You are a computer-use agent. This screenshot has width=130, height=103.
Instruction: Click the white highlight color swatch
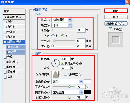coord(87,81)
